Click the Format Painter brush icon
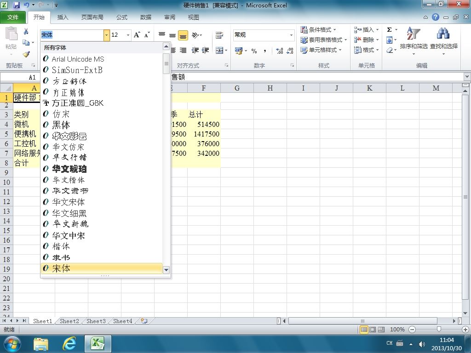Image resolution: width=471 pixels, height=353 pixels. point(26,54)
